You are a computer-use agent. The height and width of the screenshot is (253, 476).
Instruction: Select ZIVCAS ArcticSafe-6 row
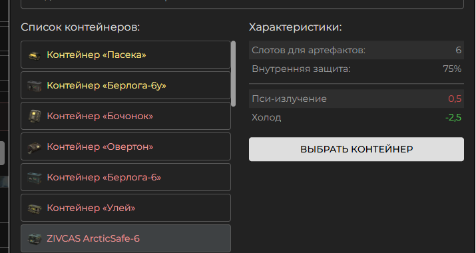(126, 239)
